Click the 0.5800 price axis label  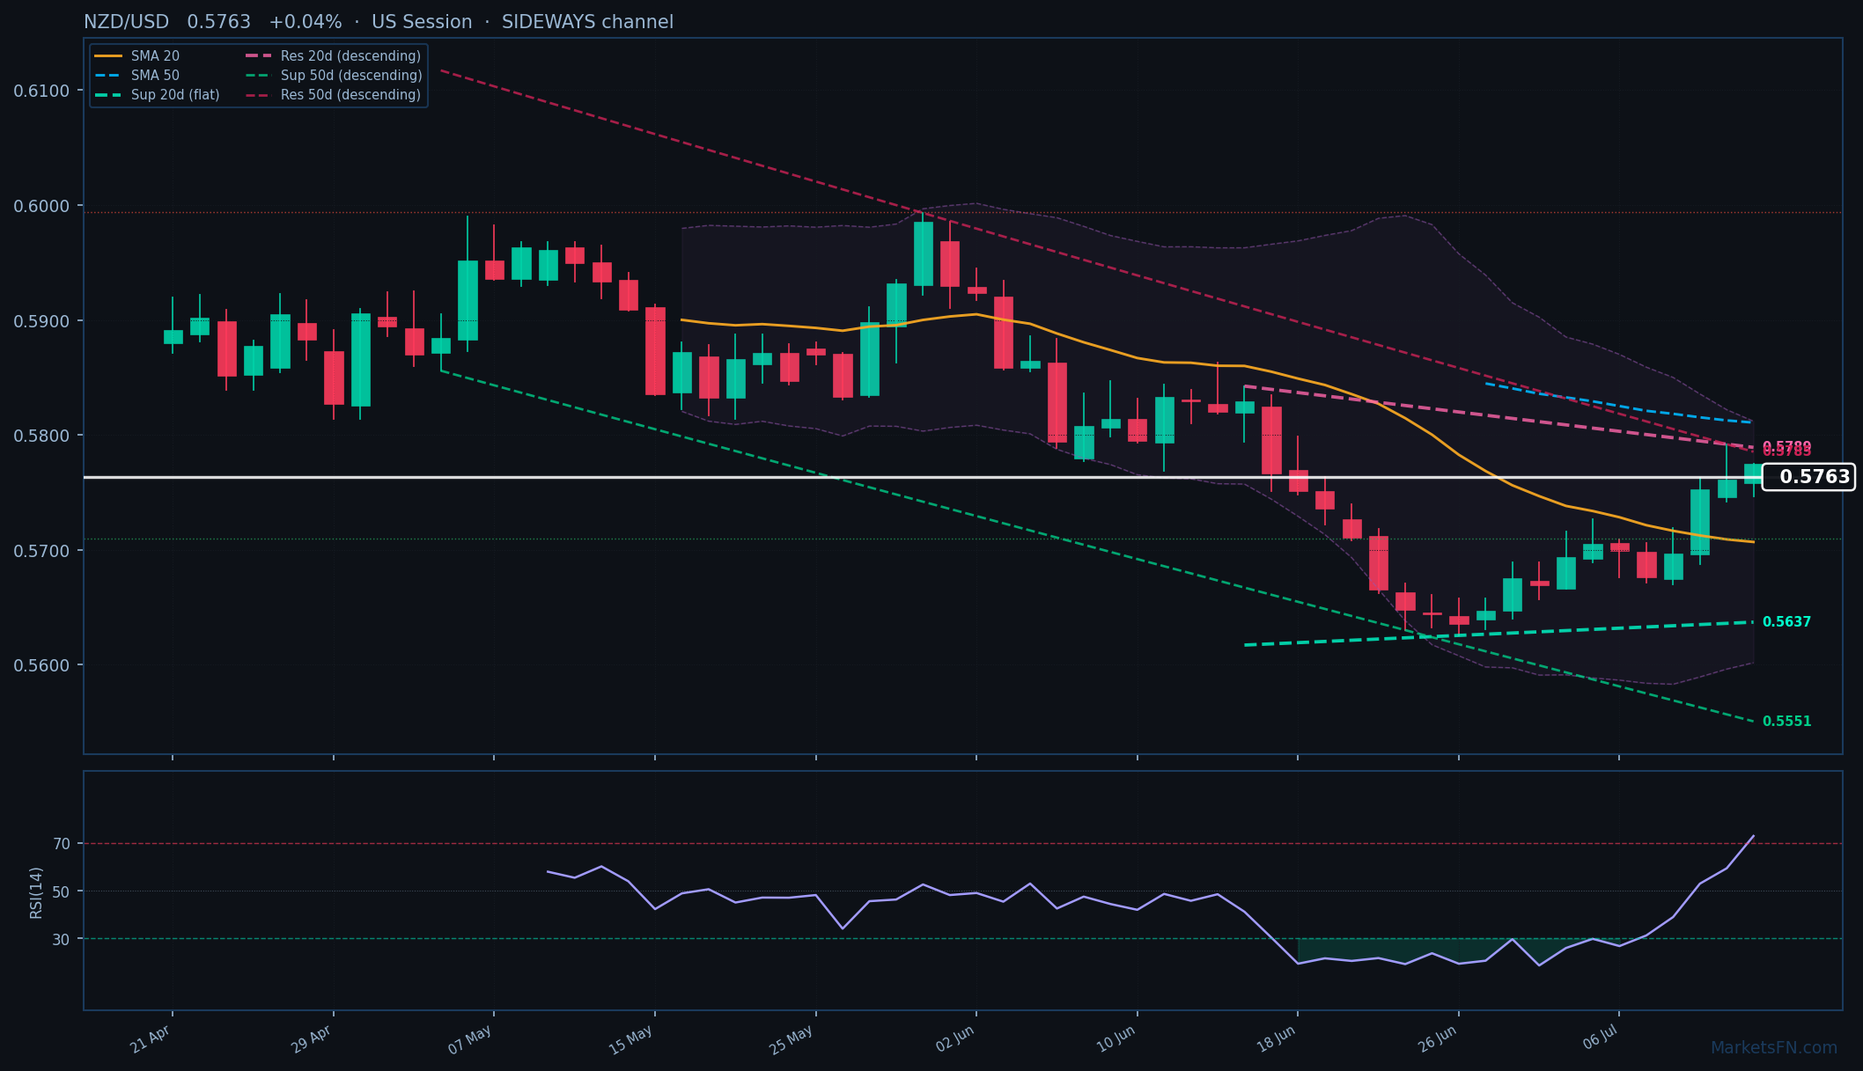(41, 436)
